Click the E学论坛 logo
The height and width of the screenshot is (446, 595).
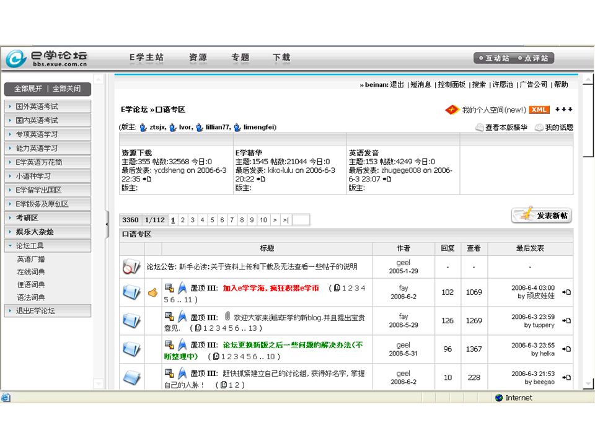tap(46, 58)
